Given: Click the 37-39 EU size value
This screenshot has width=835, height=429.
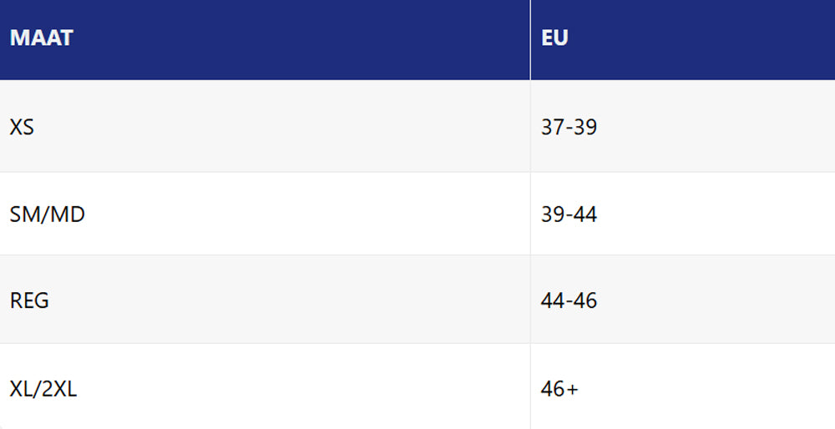Looking at the screenshot, I should coord(569,128).
